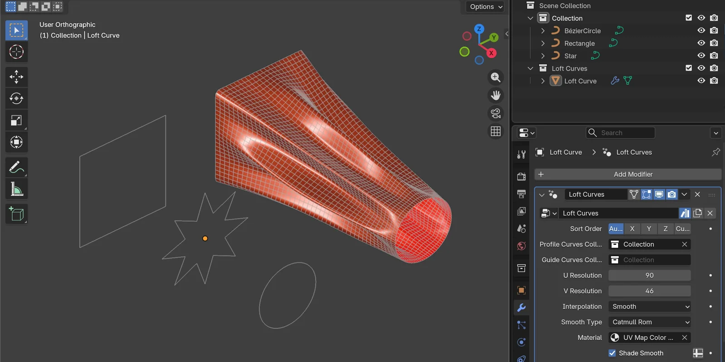The height and width of the screenshot is (362, 725).
Task: Open the Scene properties tab
Action: click(522, 229)
